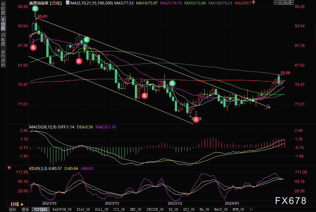Click the DEA:0.56 value
This screenshot has width=316, height=212.
(85, 127)
